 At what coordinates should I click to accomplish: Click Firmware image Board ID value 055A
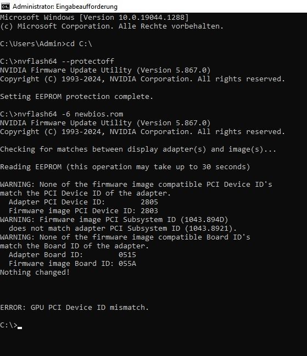(x=127, y=264)
